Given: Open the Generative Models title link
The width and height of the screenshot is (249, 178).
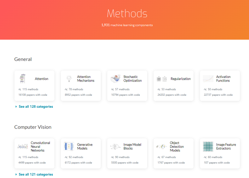Looking at the screenshot, I should [85, 147].
